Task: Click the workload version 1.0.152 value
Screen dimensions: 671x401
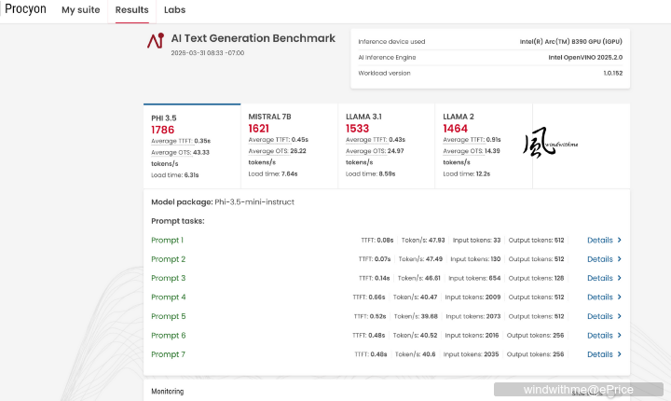Action: [x=613, y=74]
